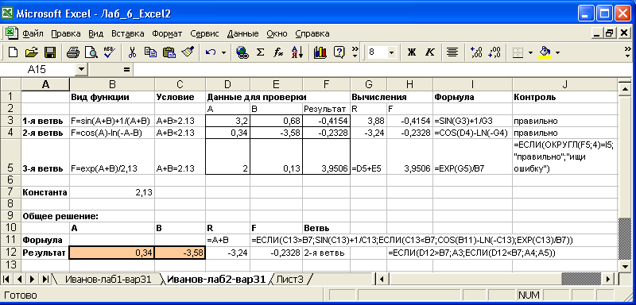The image size is (636, 305).
Task: Switch to the Лист3 sheet tab
Action: tap(289, 279)
